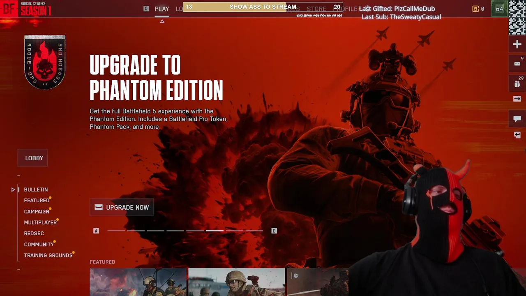
Task: Click the "UPGRADE TO PHANTOM EDITION" headline
Action: coord(156,78)
